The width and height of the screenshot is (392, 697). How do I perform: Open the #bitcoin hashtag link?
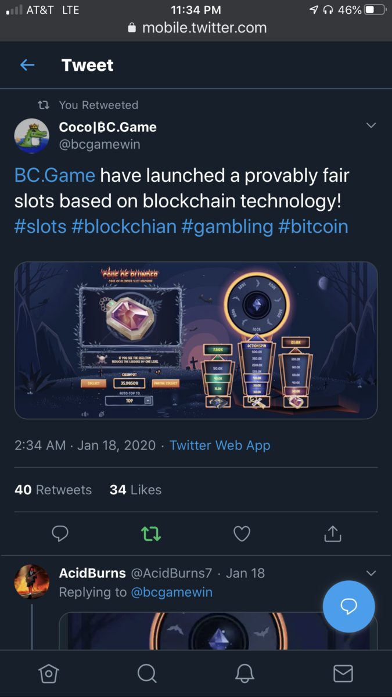click(x=313, y=227)
